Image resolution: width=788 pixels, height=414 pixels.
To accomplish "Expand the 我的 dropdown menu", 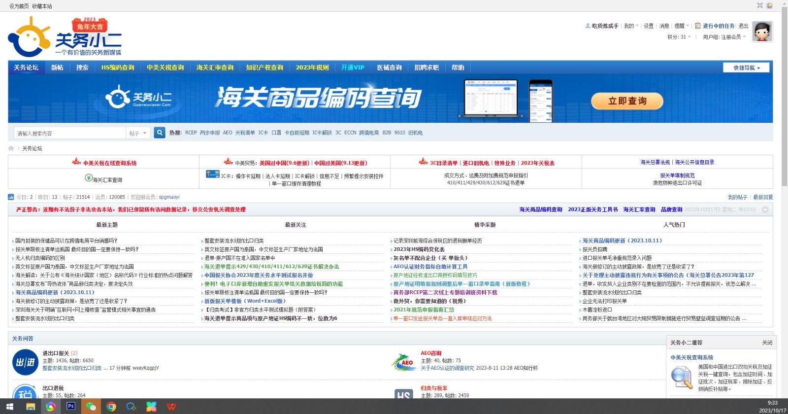I will [631, 26].
